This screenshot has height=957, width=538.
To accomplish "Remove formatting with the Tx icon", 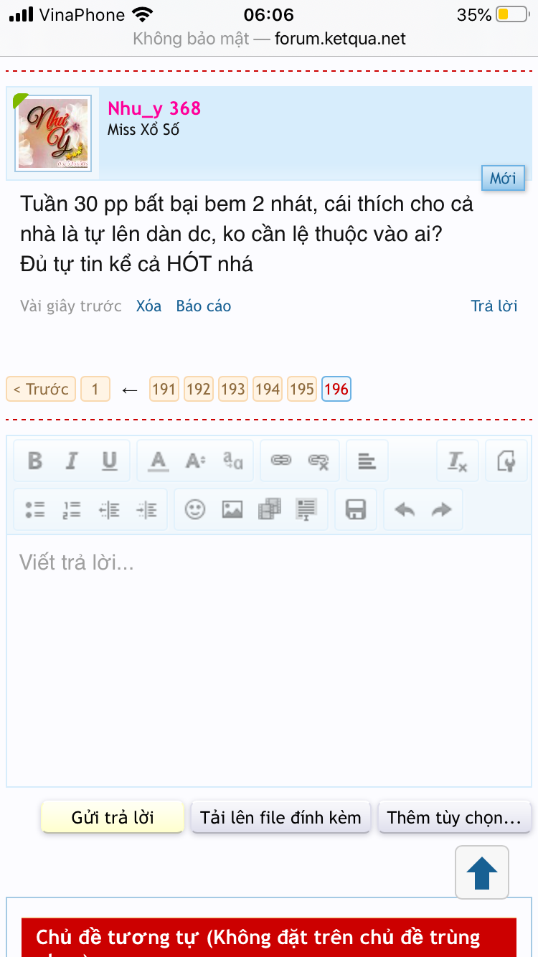I will tap(458, 461).
